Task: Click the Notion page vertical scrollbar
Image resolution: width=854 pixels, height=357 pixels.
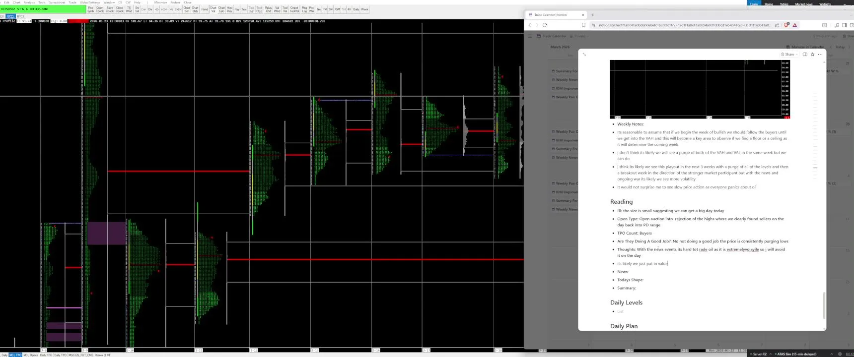Action: pyautogui.click(x=824, y=305)
